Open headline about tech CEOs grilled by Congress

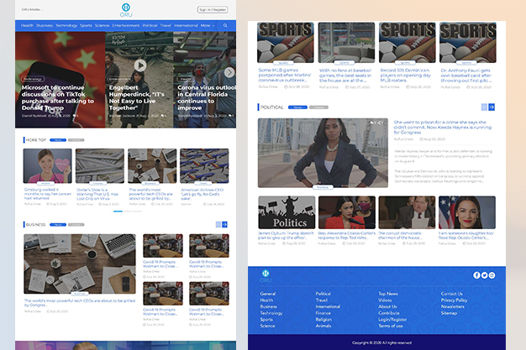pyautogui.click(x=80, y=303)
